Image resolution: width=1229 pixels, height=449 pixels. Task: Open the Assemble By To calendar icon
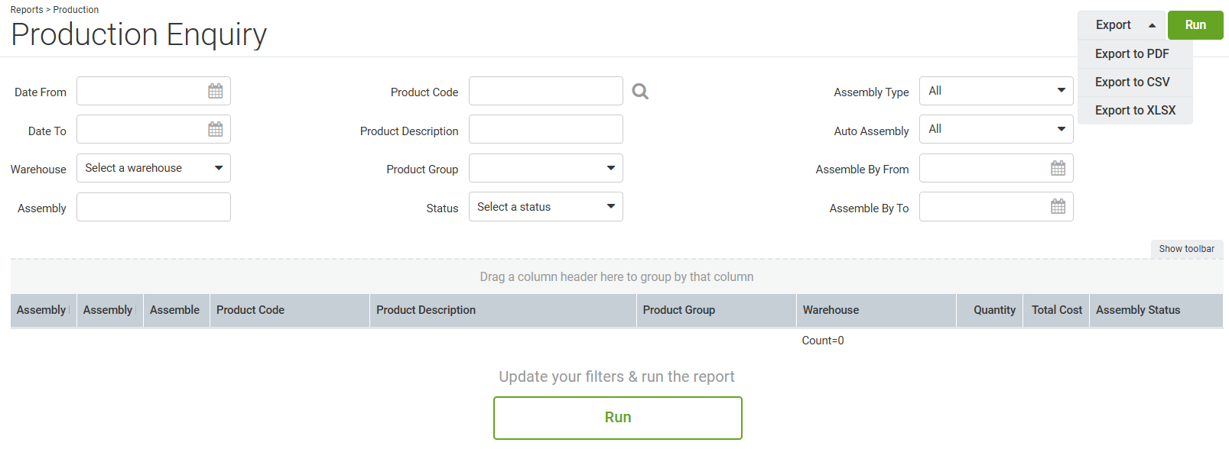click(1058, 206)
